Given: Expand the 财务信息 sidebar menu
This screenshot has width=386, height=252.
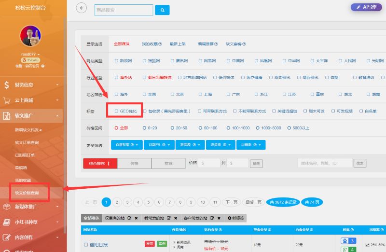Looking at the screenshot, I should pos(31,85).
